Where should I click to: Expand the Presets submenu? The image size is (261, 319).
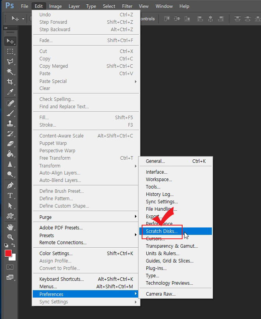click(x=136, y=235)
